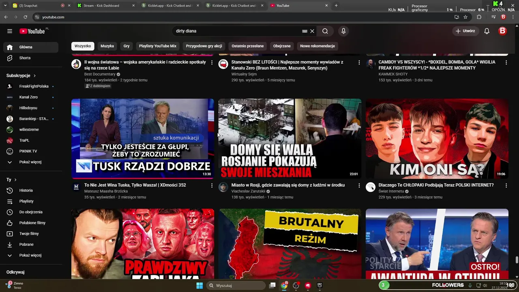Screen dimensions: 519x292
Task: Open the on-screen keyboard icon in search box
Action: (x=305, y=31)
